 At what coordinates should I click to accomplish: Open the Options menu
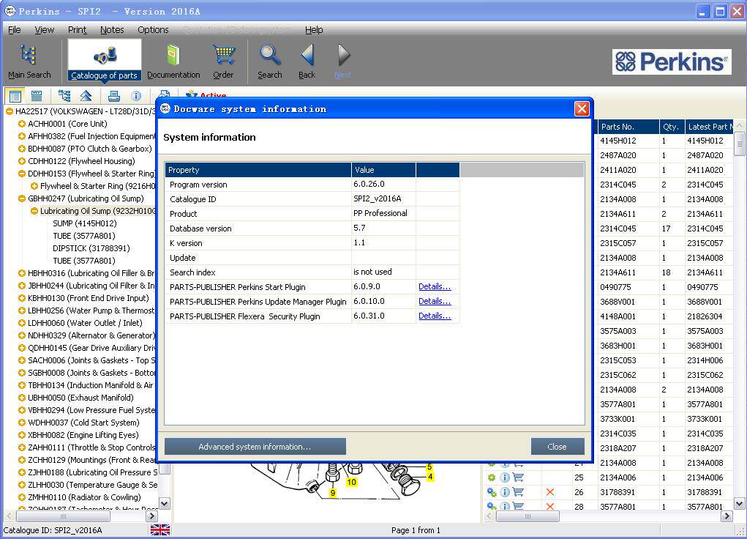153,30
